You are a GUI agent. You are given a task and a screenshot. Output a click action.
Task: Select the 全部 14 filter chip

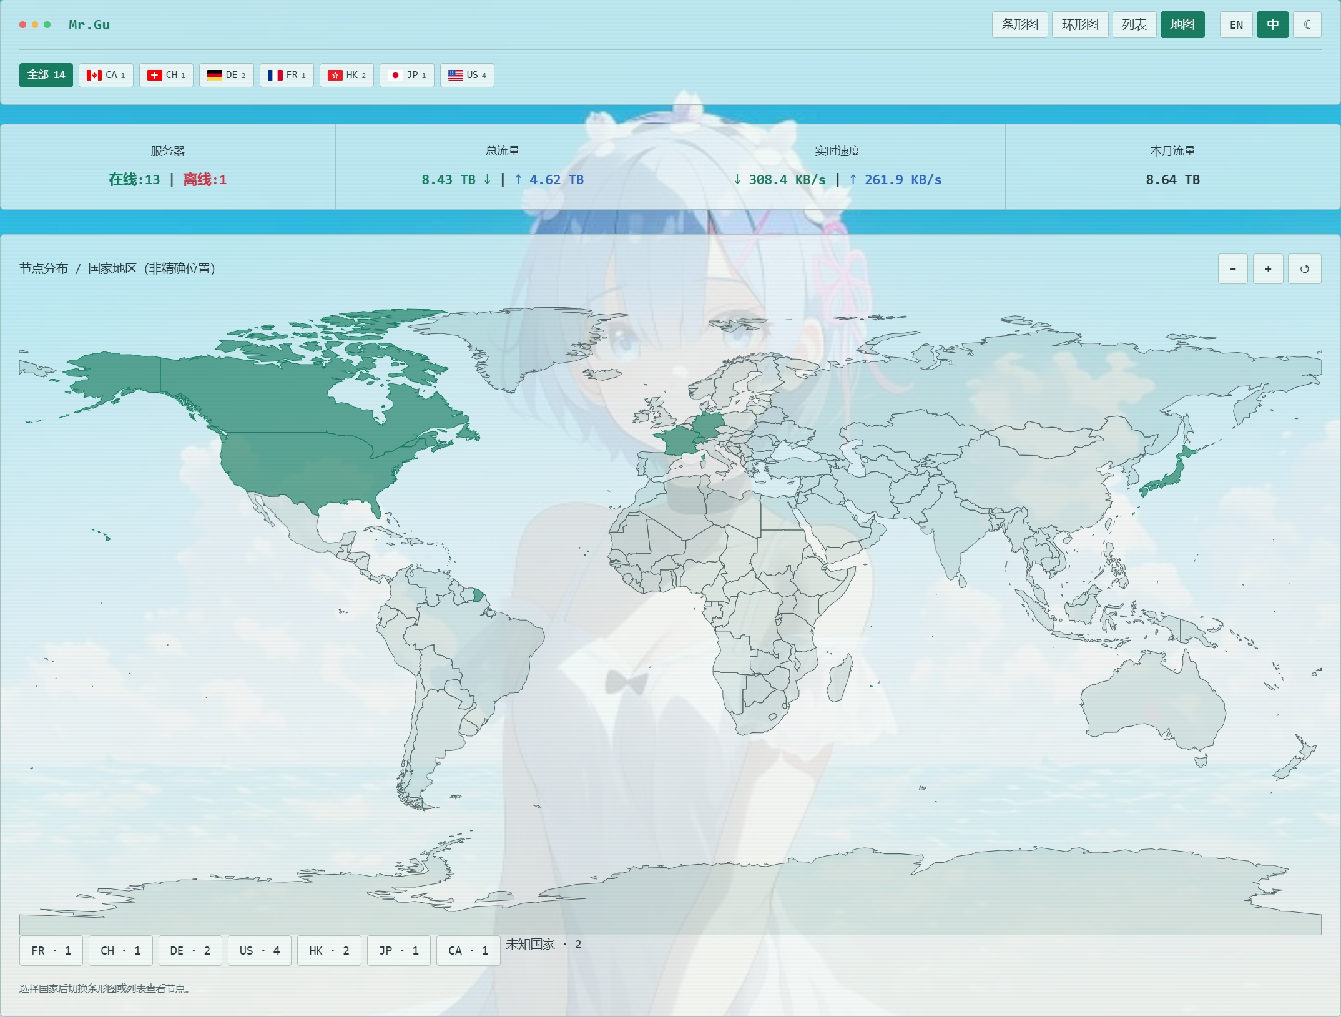pyautogui.click(x=46, y=75)
